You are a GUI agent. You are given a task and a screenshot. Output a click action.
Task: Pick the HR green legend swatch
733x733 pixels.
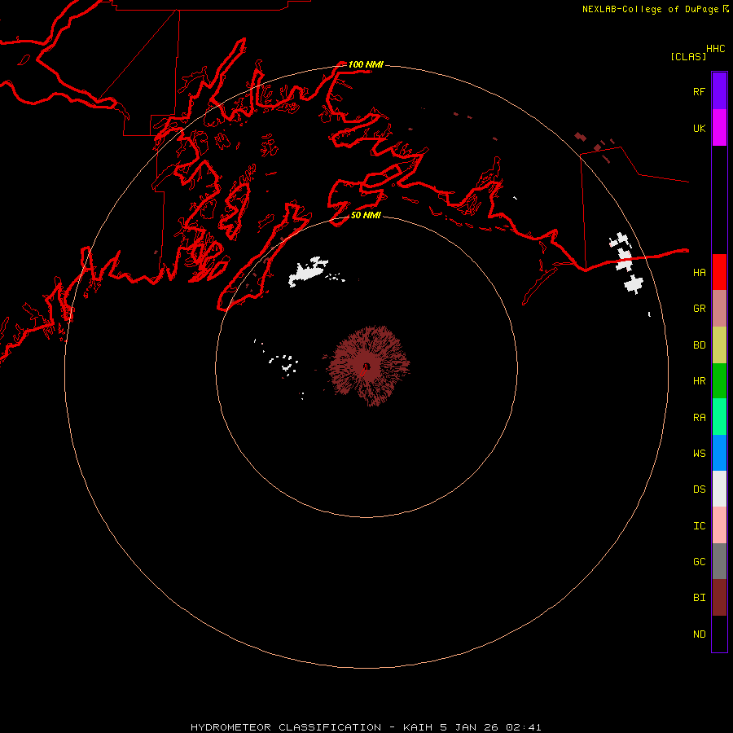719,380
